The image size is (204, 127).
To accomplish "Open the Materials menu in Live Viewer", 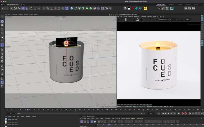I will [137, 17].
